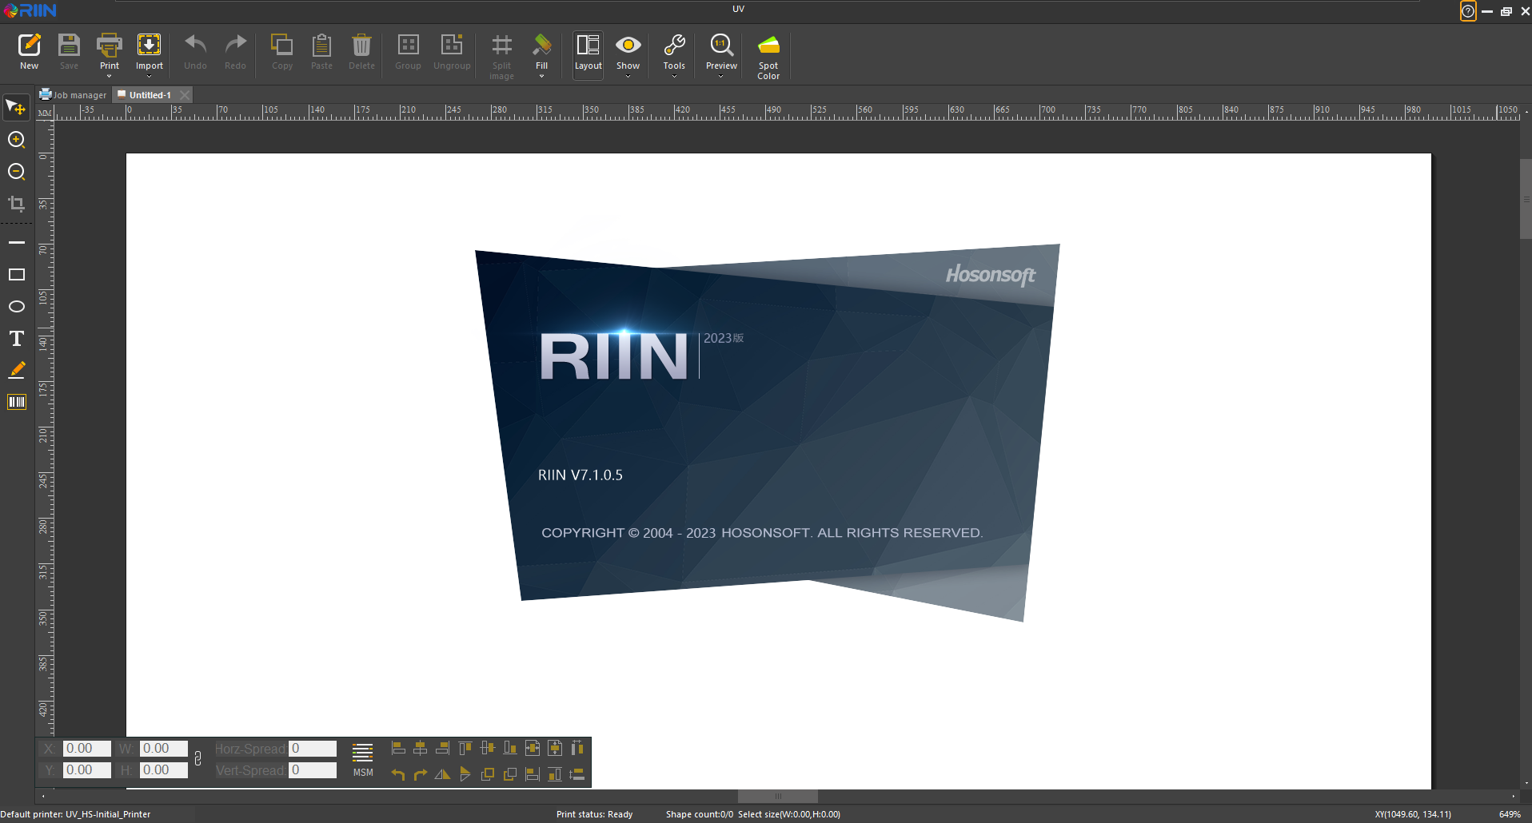
Task: Rotate object counterclockwise with left arrow
Action: (x=398, y=774)
